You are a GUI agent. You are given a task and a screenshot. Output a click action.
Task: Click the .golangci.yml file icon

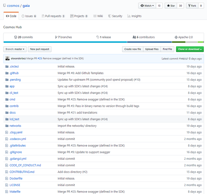coord(7,159)
